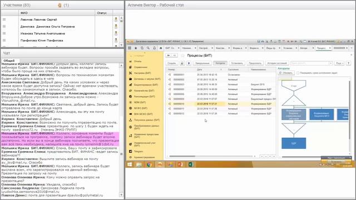Open Chrome from the taskbar
The height and width of the screenshot is (200, 356).
[x=149, y=164]
